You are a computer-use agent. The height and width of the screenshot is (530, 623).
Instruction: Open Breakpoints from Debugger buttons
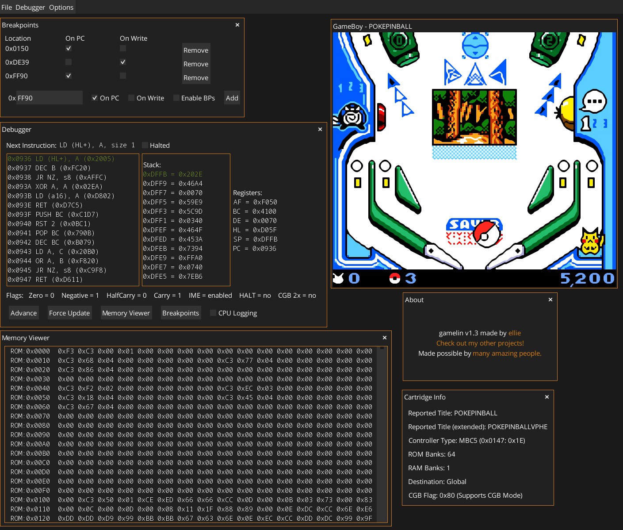click(180, 313)
